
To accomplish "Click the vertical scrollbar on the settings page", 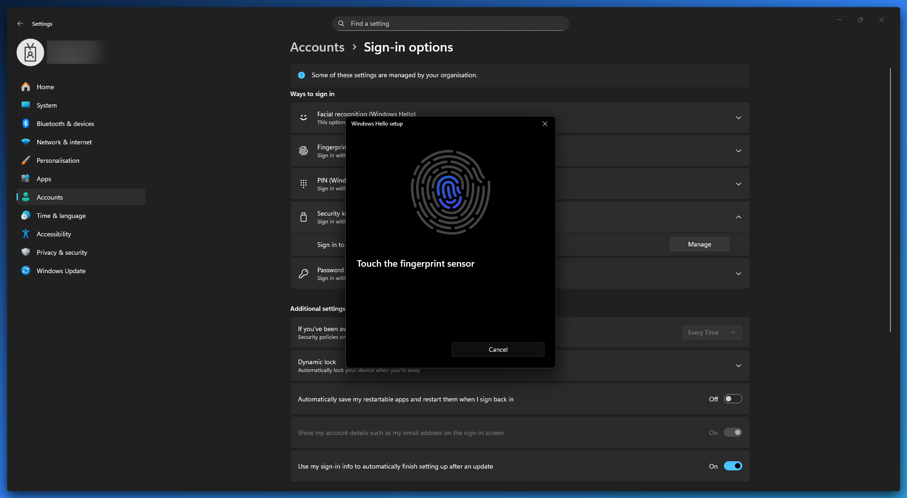I will [890, 200].
